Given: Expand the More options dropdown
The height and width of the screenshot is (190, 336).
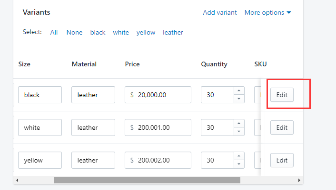Looking at the screenshot, I should [x=267, y=12].
